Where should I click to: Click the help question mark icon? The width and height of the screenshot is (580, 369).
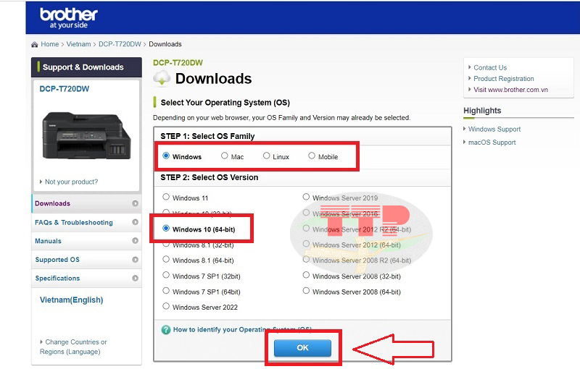point(166,329)
